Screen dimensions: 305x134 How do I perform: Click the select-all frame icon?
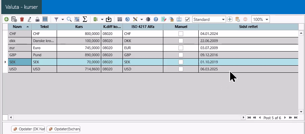77,19
